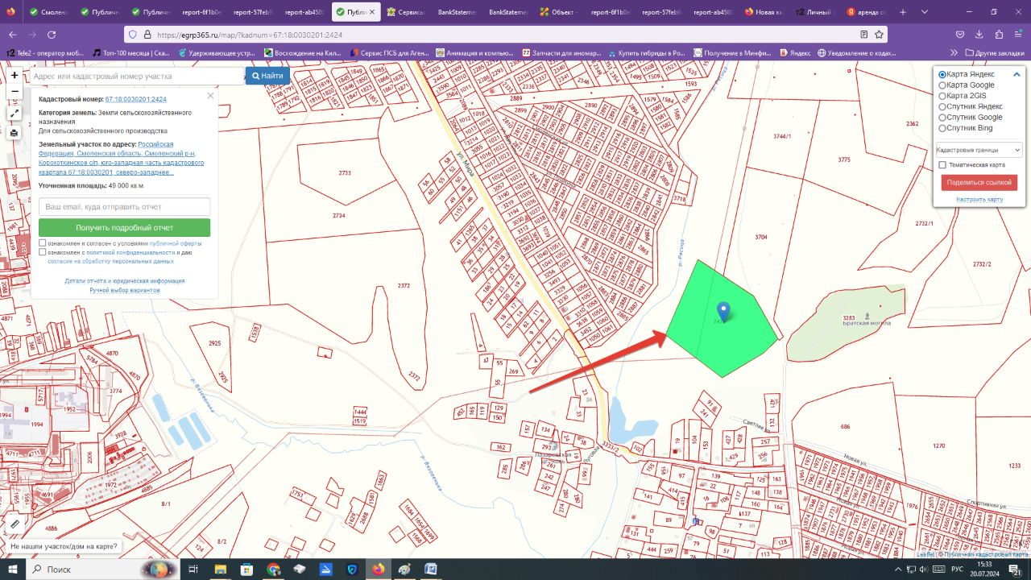Switch to Firefox in taskbar
Viewport: 1031px width, 580px height.
click(379, 569)
